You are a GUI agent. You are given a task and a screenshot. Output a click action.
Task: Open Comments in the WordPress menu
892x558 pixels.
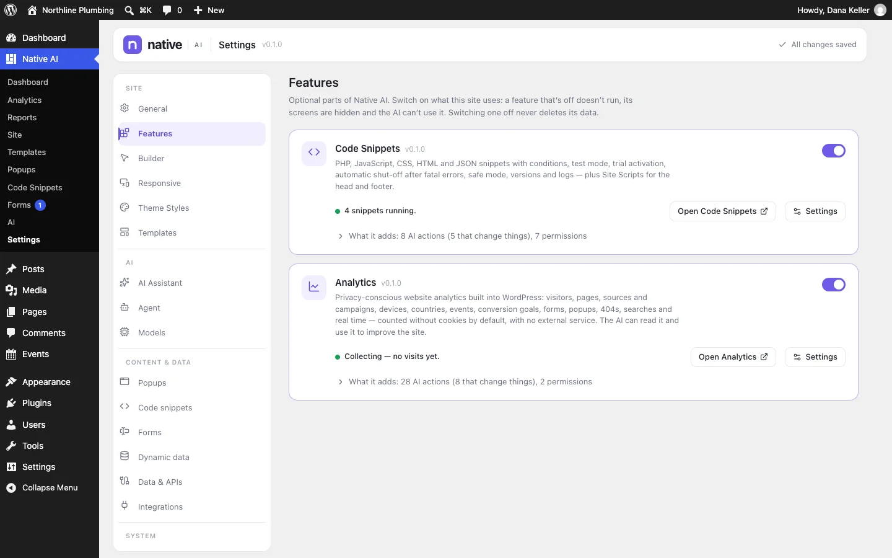tap(50, 333)
